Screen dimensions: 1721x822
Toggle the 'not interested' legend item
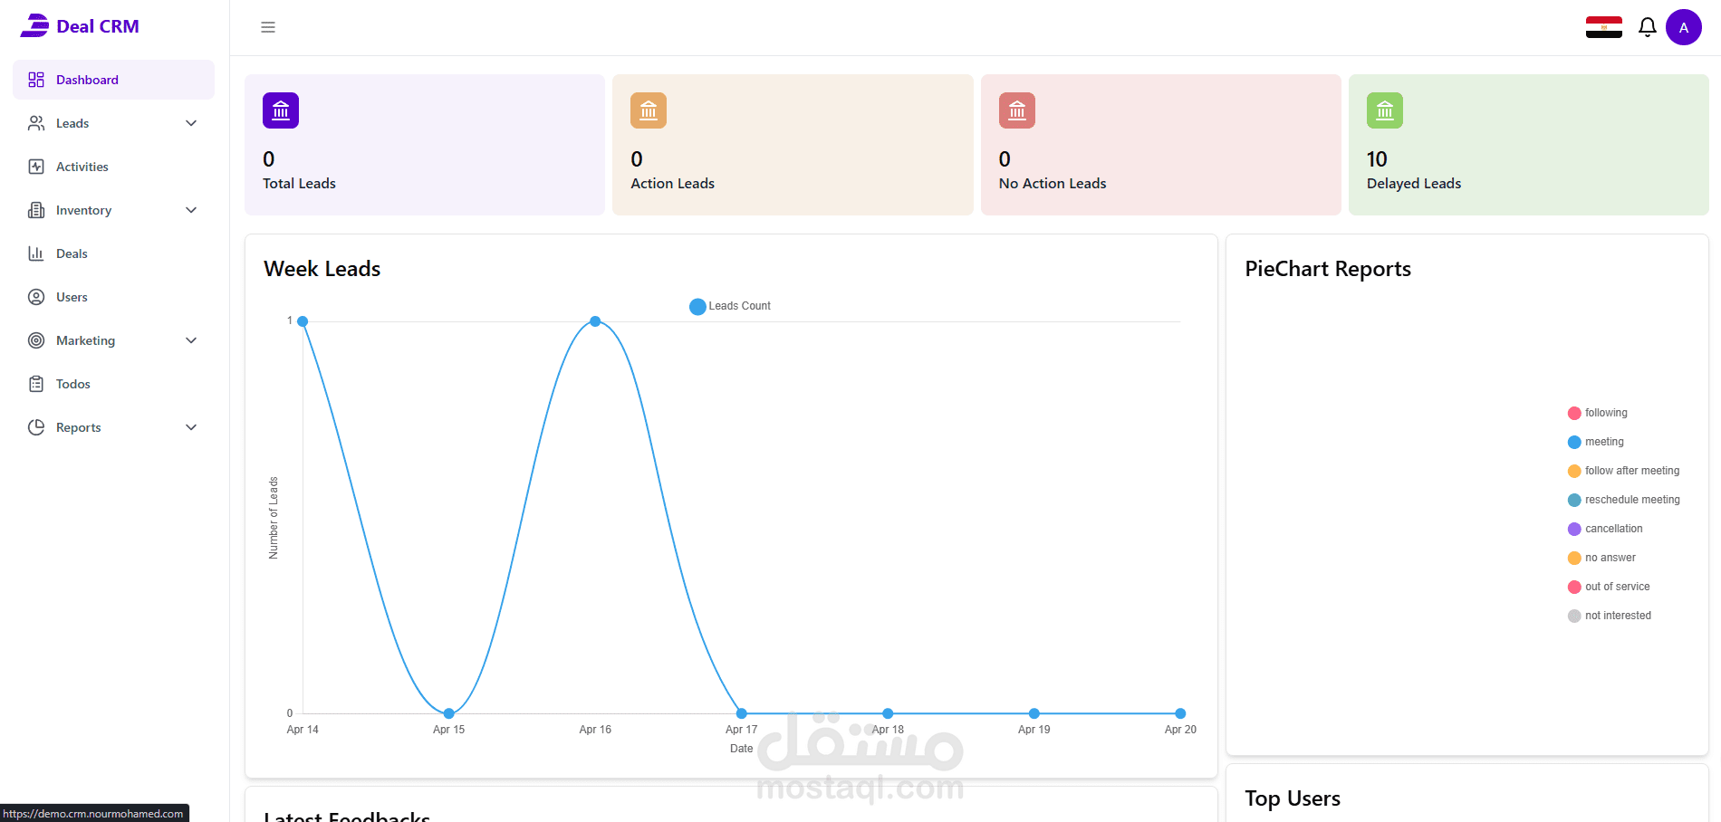pyautogui.click(x=1617, y=616)
